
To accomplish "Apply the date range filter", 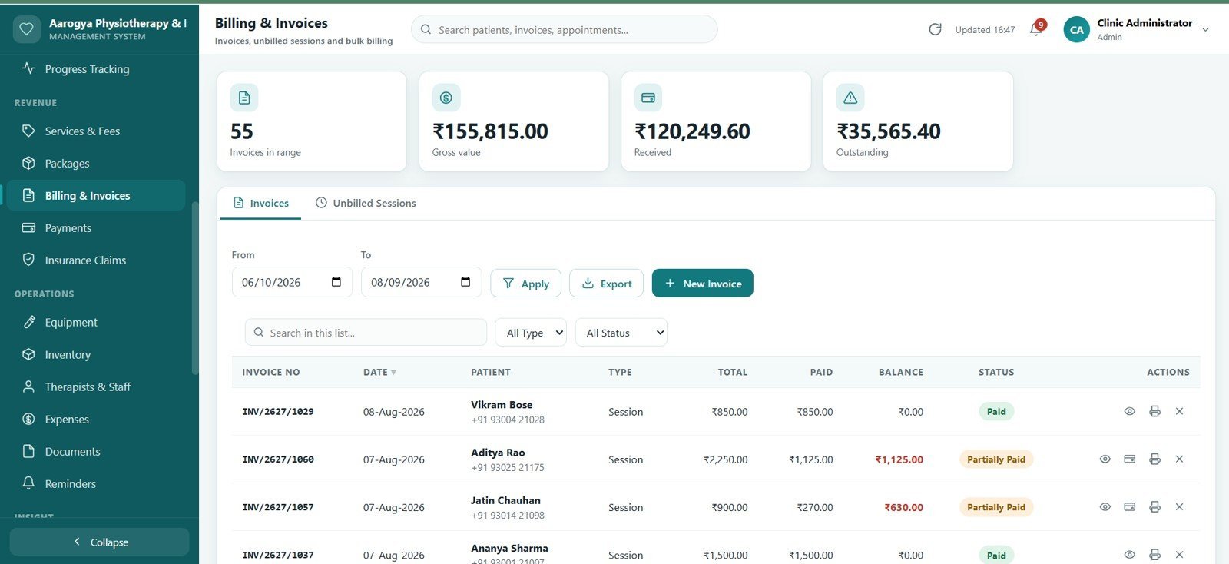I will [x=525, y=284].
